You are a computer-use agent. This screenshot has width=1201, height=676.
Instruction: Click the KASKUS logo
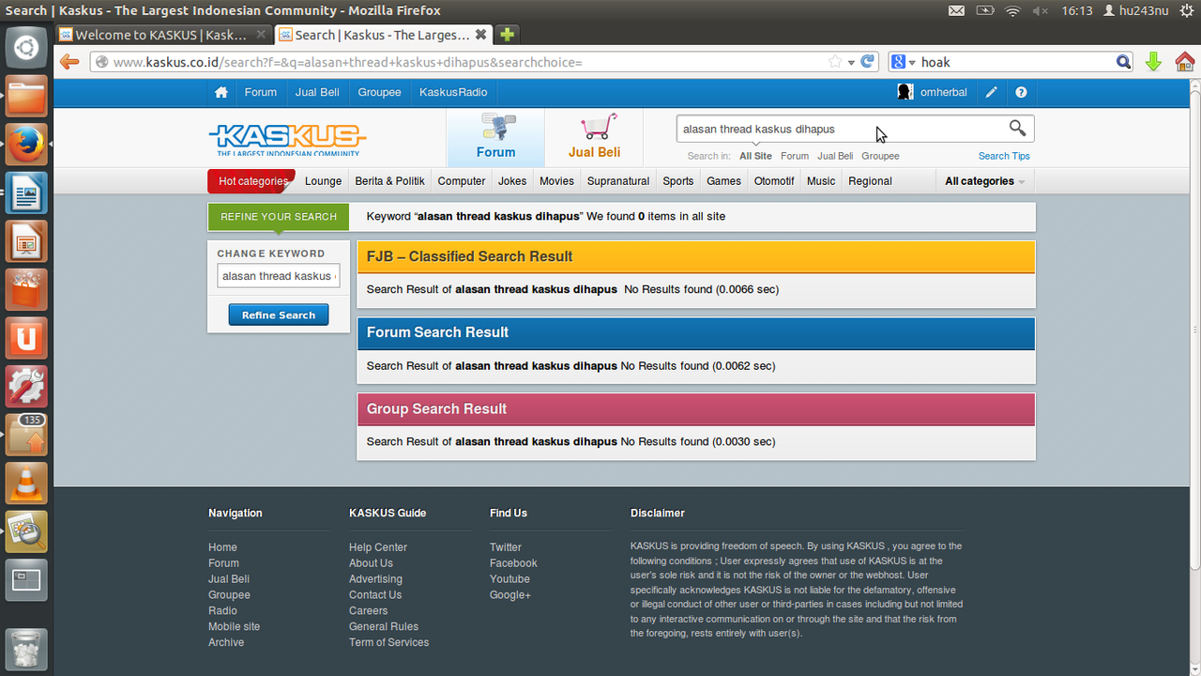(x=286, y=139)
